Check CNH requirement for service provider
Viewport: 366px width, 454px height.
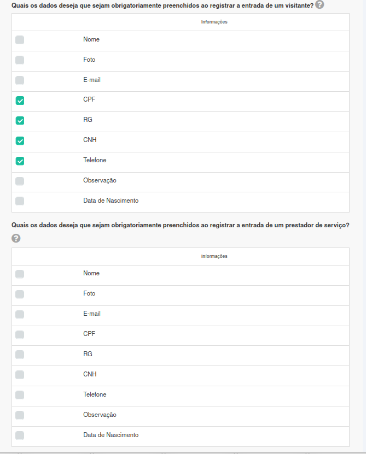pyautogui.click(x=20, y=375)
